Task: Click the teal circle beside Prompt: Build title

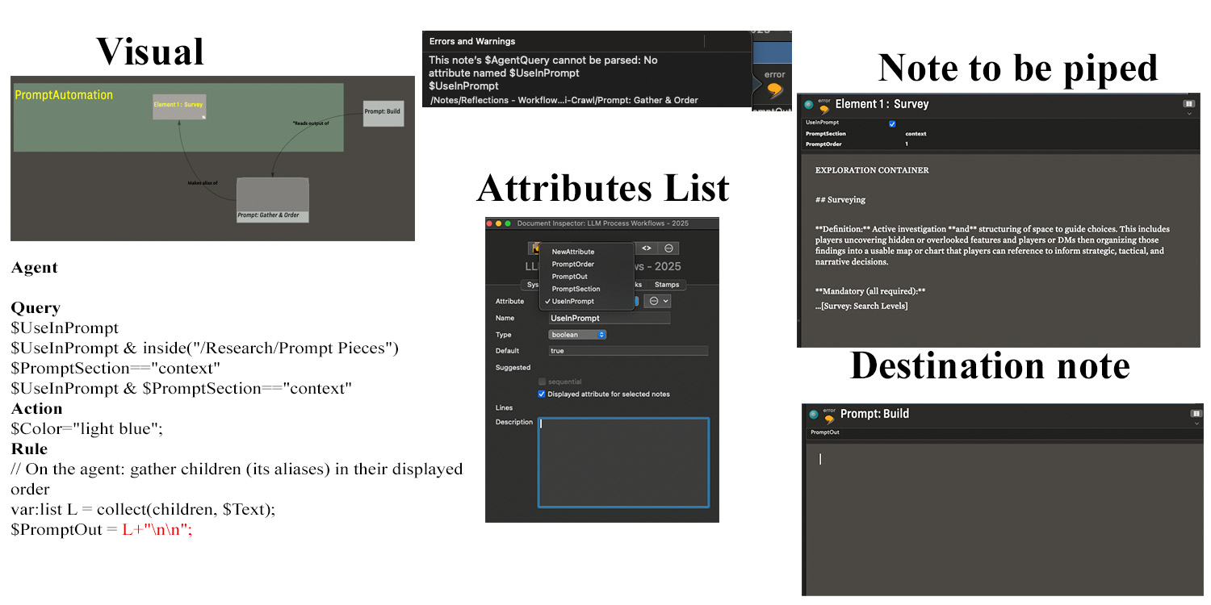Action: (813, 415)
